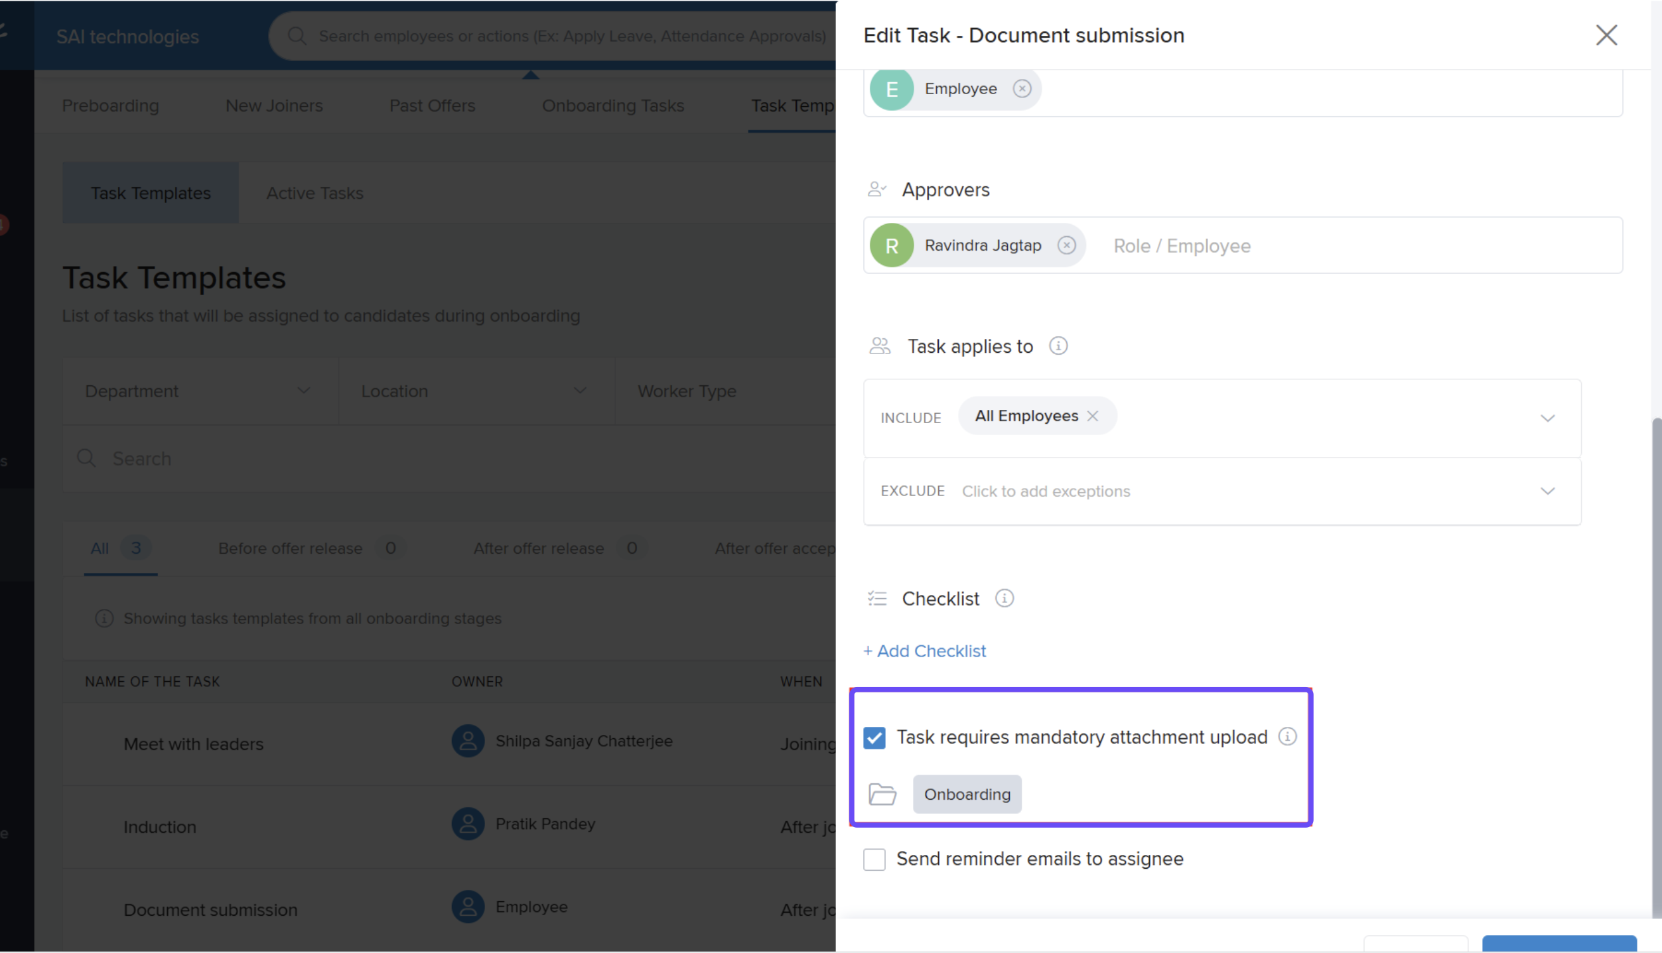Click the info icon after mandatory attachment upload
The height and width of the screenshot is (953, 1662).
click(x=1287, y=736)
